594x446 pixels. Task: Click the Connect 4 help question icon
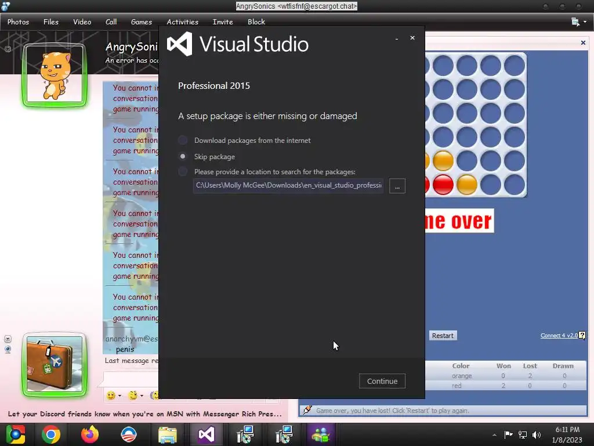coord(582,335)
